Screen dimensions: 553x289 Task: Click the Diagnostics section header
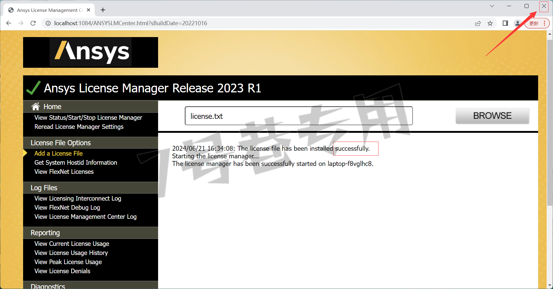[91, 285]
